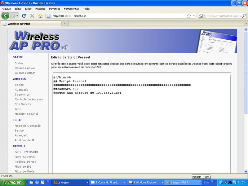
Task: Open Segurança settings page
Action: [x=22, y=95]
